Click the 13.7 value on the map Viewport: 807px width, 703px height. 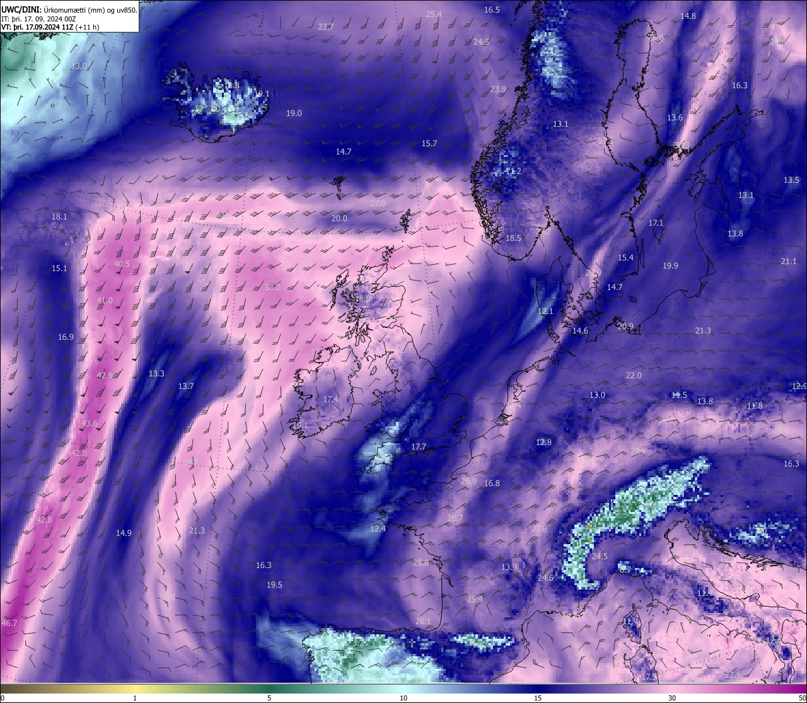point(186,386)
